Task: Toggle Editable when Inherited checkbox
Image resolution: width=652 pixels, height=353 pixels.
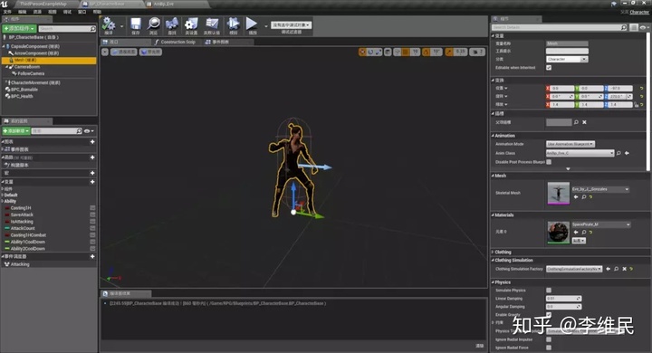Action: click(x=549, y=67)
